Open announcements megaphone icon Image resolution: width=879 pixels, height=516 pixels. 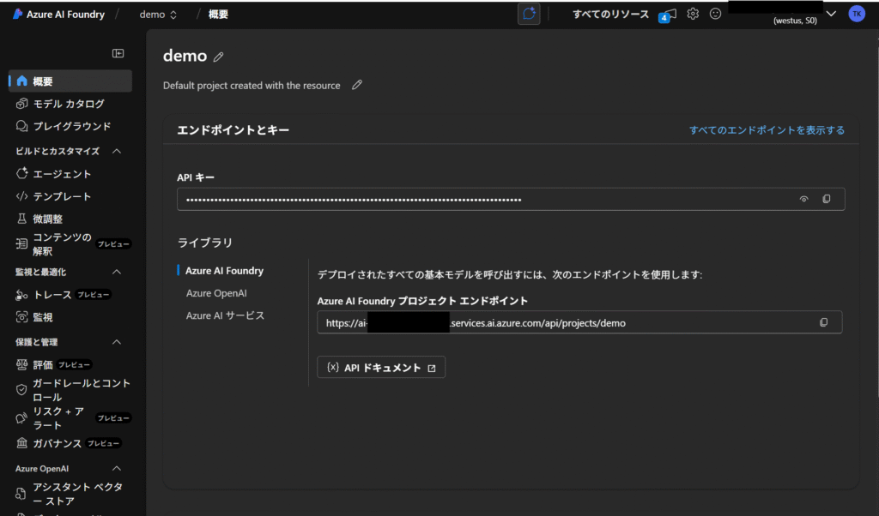point(667,15)
